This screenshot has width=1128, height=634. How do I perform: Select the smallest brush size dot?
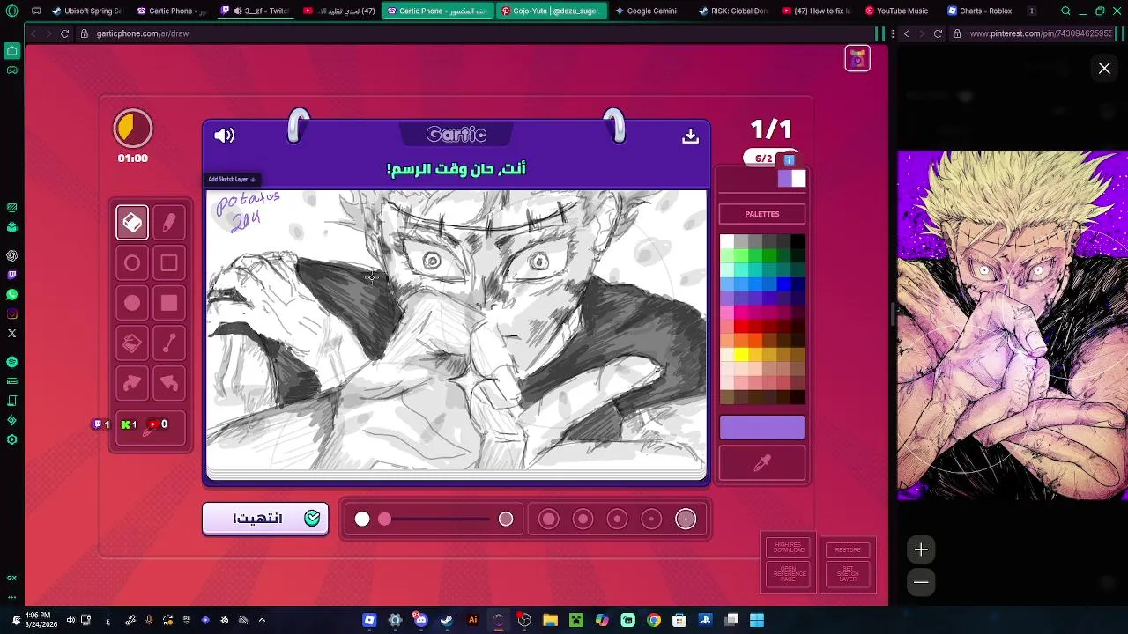(x=362, y=519)
